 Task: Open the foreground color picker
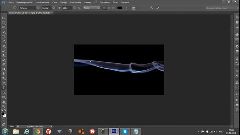3,114
